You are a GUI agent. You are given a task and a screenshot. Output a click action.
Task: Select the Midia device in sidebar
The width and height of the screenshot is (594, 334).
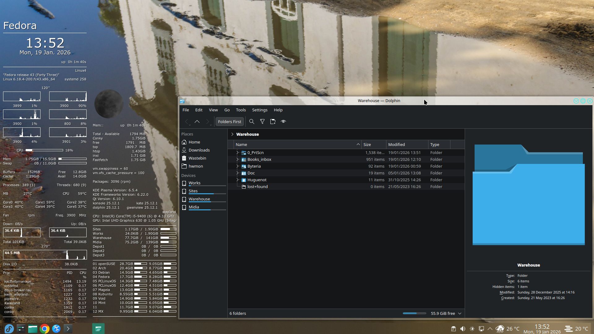click(x=194, y=207)
